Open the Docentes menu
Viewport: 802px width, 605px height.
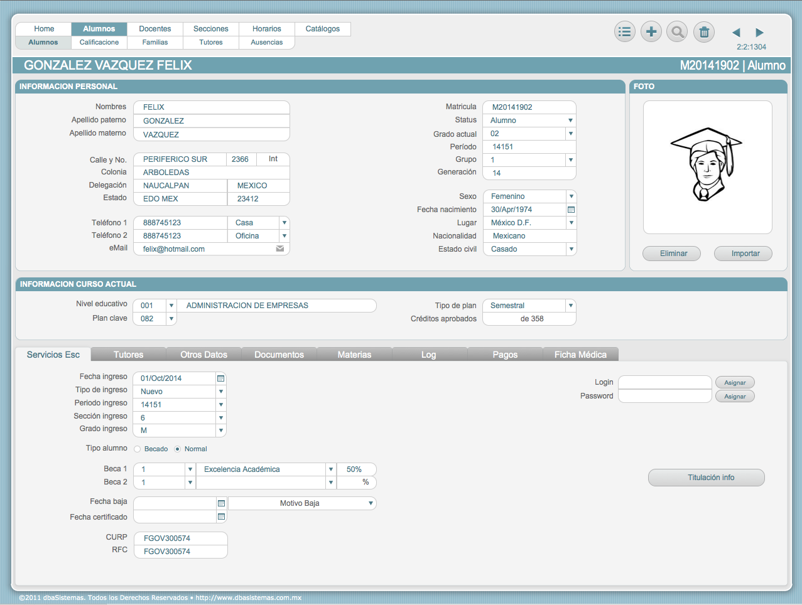(x=154, y=29)
